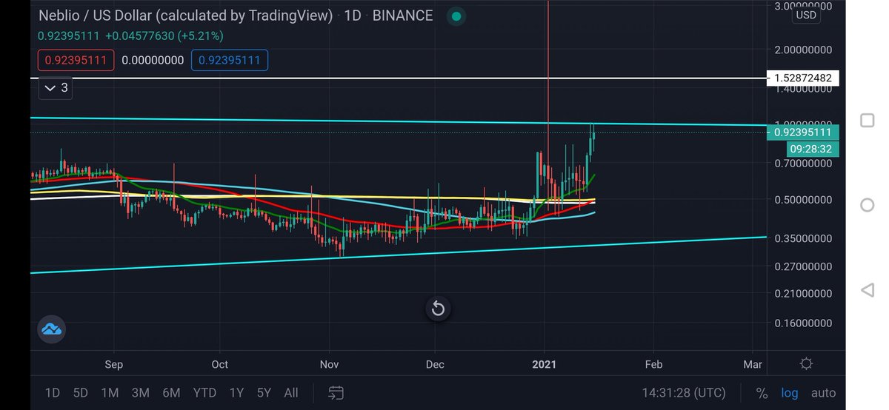Tap the current price label 0.92395111 on axis
889x410 pixels.
pos(803,132)
